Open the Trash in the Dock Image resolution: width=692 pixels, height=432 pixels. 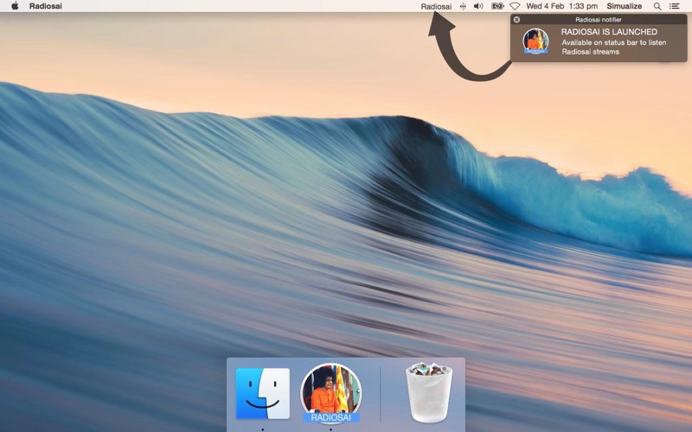pyautogui.click(x=430, y=393)
